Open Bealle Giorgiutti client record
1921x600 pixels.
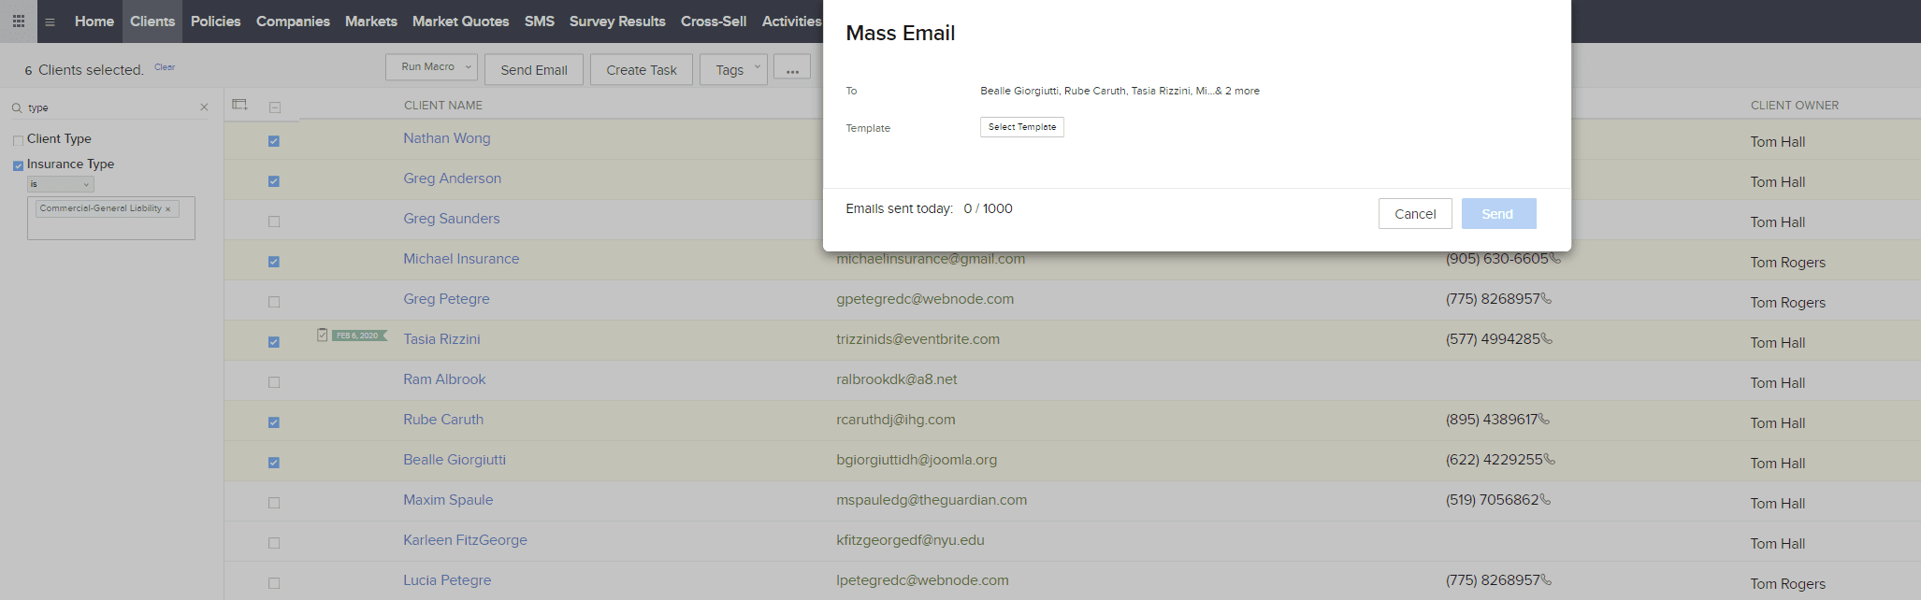tap(455, 460)
